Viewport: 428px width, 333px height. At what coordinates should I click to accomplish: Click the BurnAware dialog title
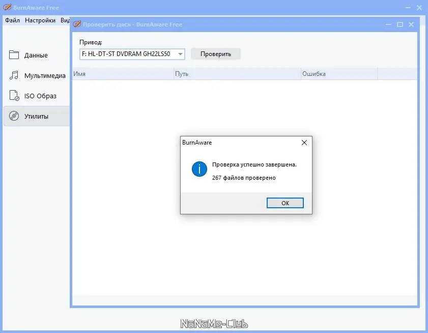197,143
